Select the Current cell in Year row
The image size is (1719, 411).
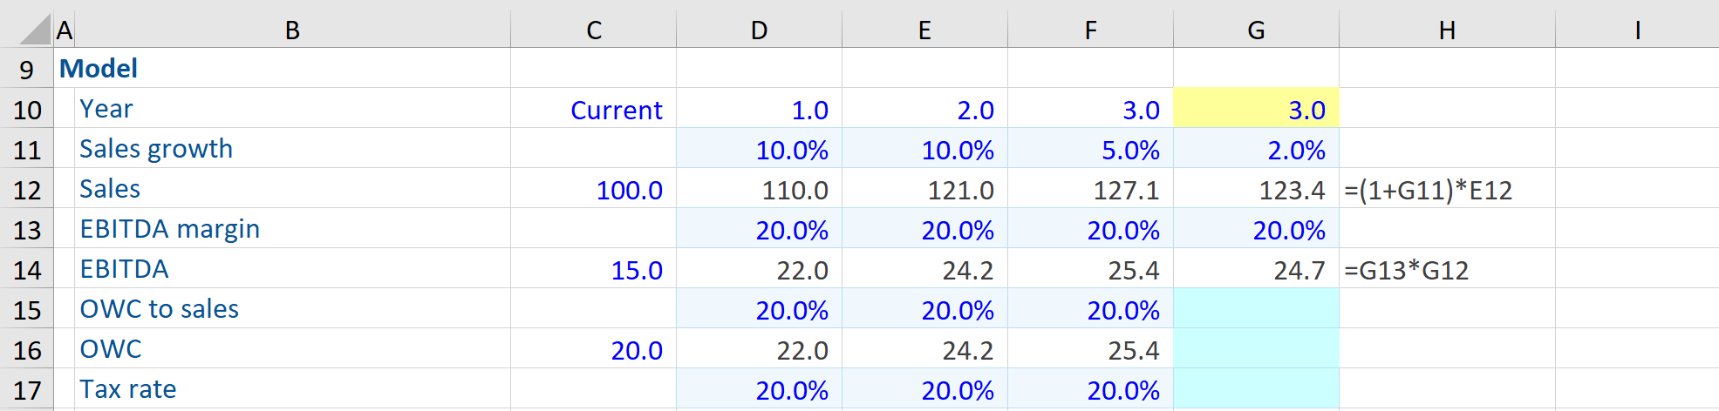tap(616, 110)
